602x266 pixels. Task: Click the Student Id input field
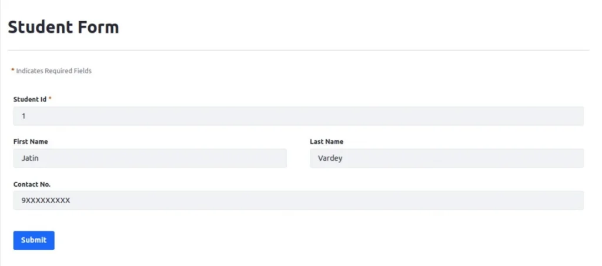[298, 116]
